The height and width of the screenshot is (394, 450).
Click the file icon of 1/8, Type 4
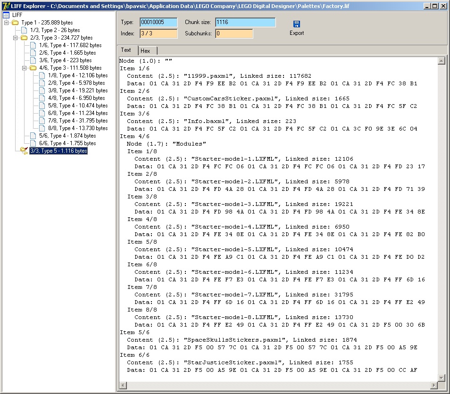coord(42,75)
